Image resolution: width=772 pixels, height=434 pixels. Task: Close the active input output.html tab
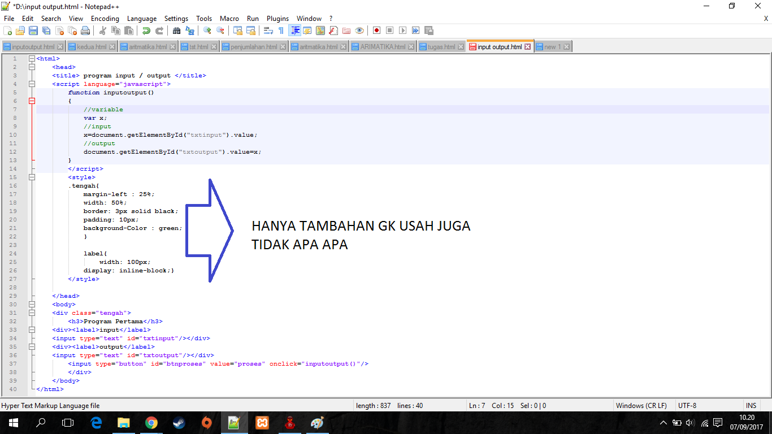pos(528,47)
